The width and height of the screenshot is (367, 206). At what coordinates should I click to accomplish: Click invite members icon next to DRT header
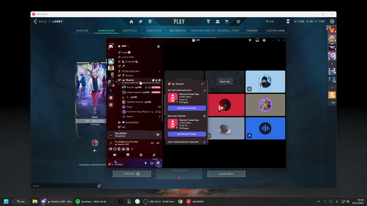click(158, 46)
